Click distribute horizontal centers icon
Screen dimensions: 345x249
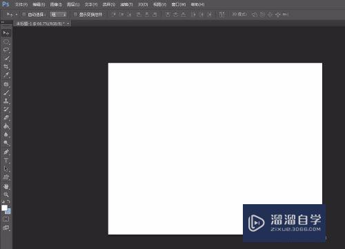(201, 14)
